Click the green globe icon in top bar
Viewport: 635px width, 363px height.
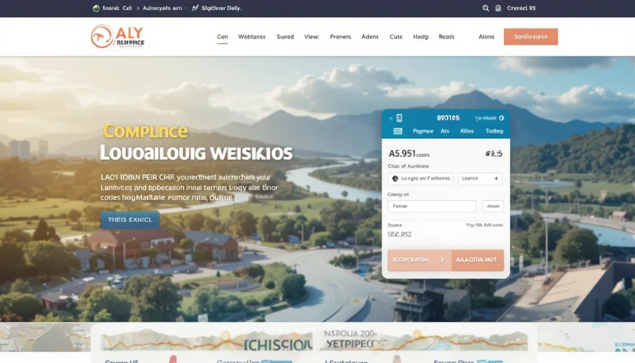[96, 9]
